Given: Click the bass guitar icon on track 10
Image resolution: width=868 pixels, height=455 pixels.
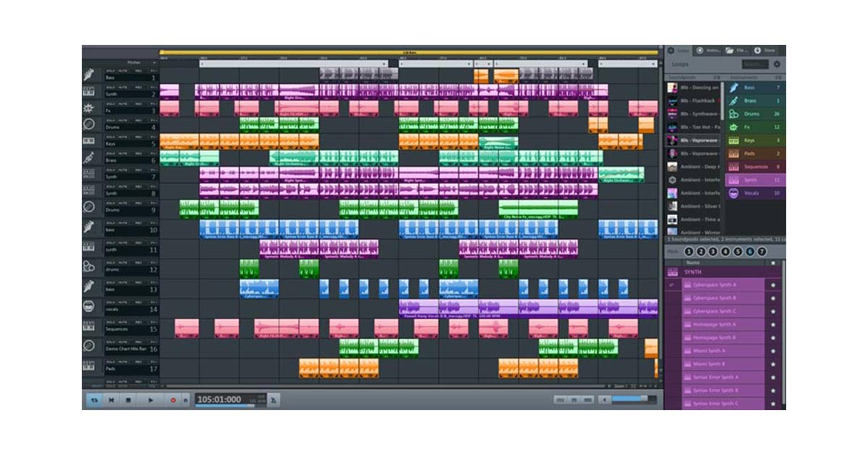Looking at the screenshot, I should (x=89, y=227).
